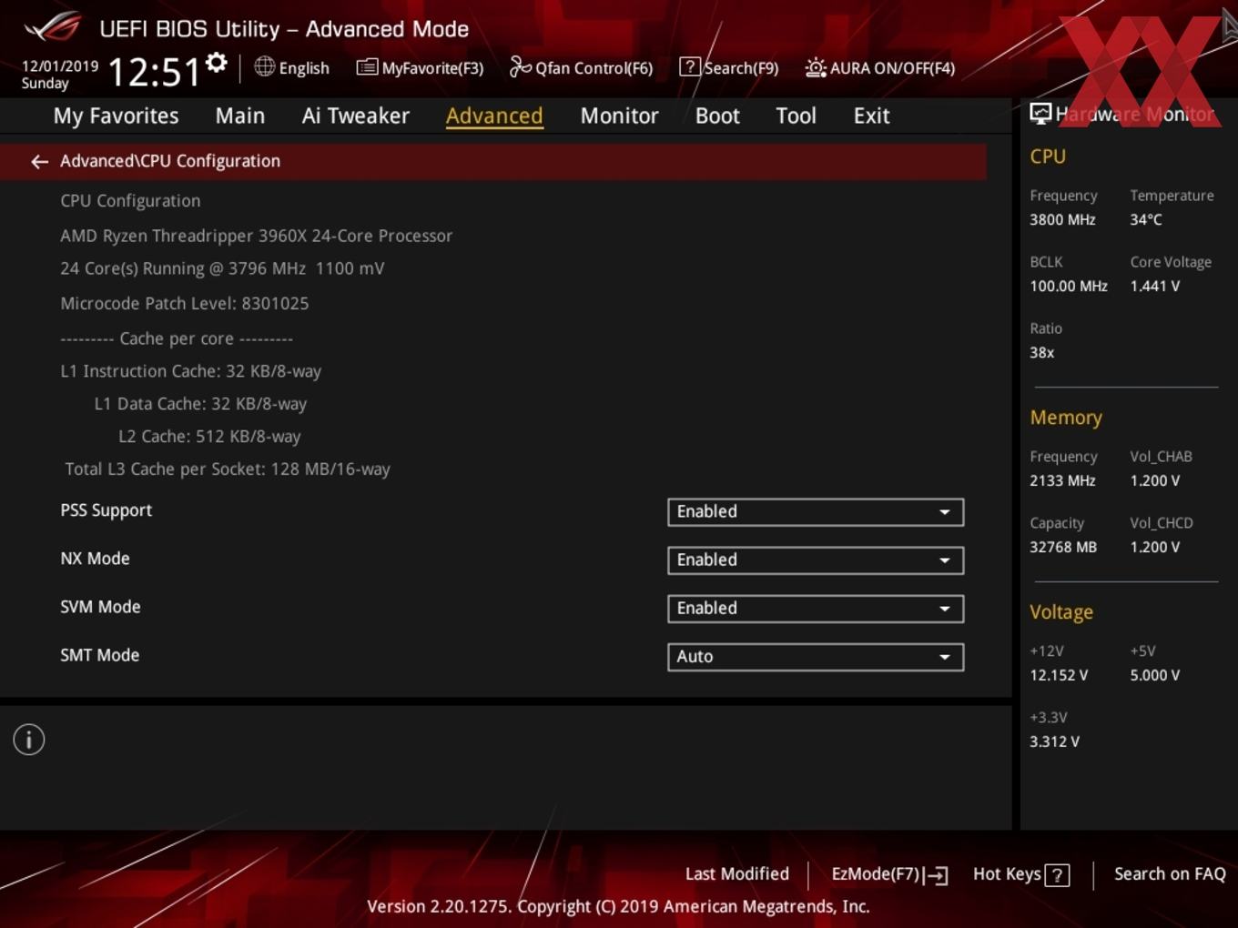
Task: Click the 34°C temperature value
Action: [1146, 219]
